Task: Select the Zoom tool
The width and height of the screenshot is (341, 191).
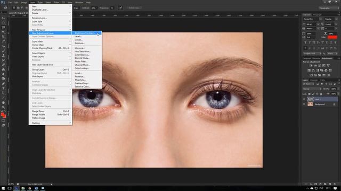Action: pos(3,107)
